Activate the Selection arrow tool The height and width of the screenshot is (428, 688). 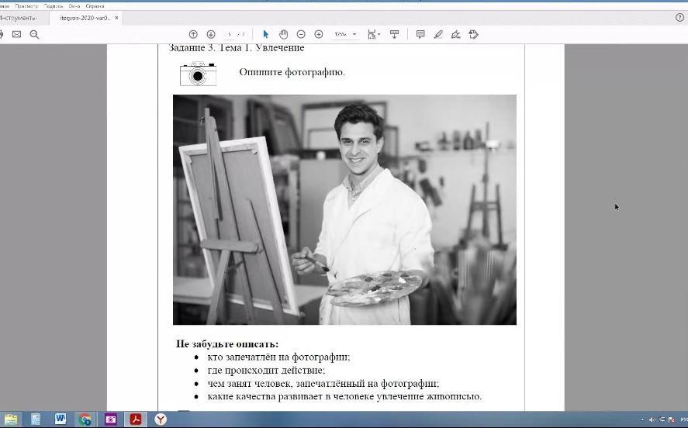[x=265, y=34]
